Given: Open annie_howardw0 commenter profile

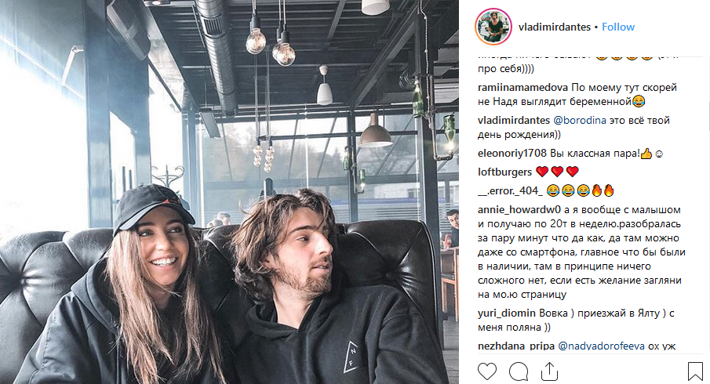Looking at the screenshot, I should 519,210.
